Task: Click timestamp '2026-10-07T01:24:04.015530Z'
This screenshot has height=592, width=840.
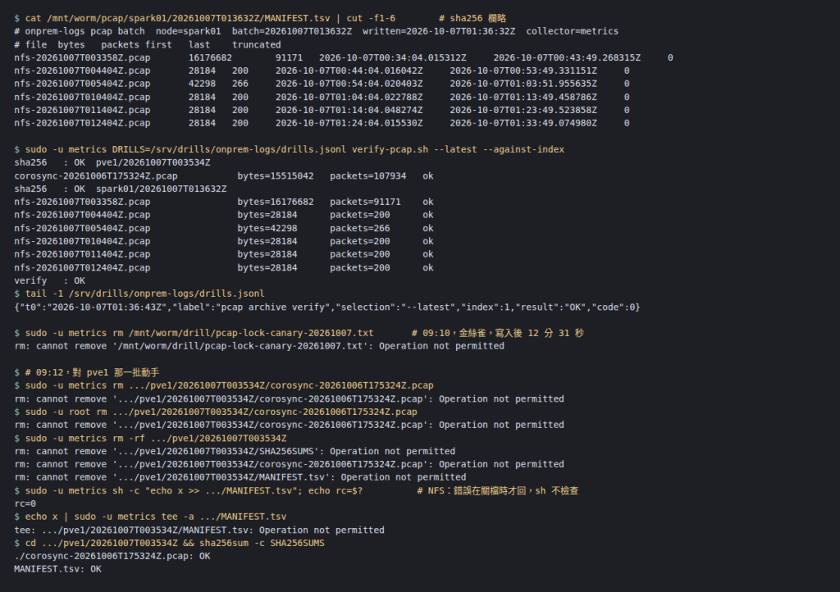Action: coord(349,123)
